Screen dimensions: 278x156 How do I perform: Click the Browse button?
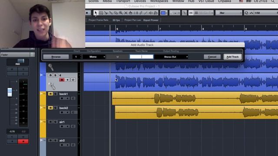pos(56,57)
